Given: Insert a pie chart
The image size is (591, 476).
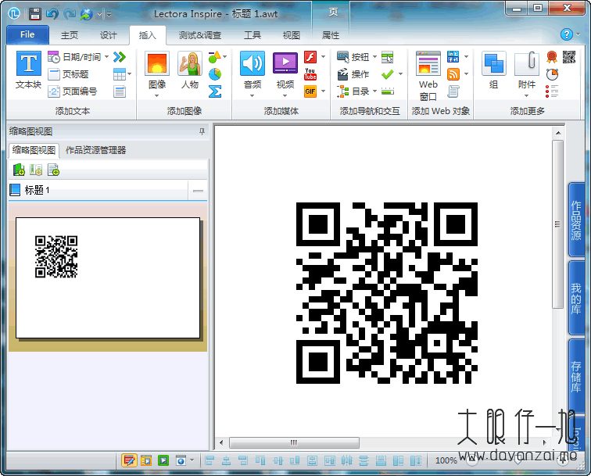Looking at the screenshot, I should pyautogui.click(x=215, y=74).
